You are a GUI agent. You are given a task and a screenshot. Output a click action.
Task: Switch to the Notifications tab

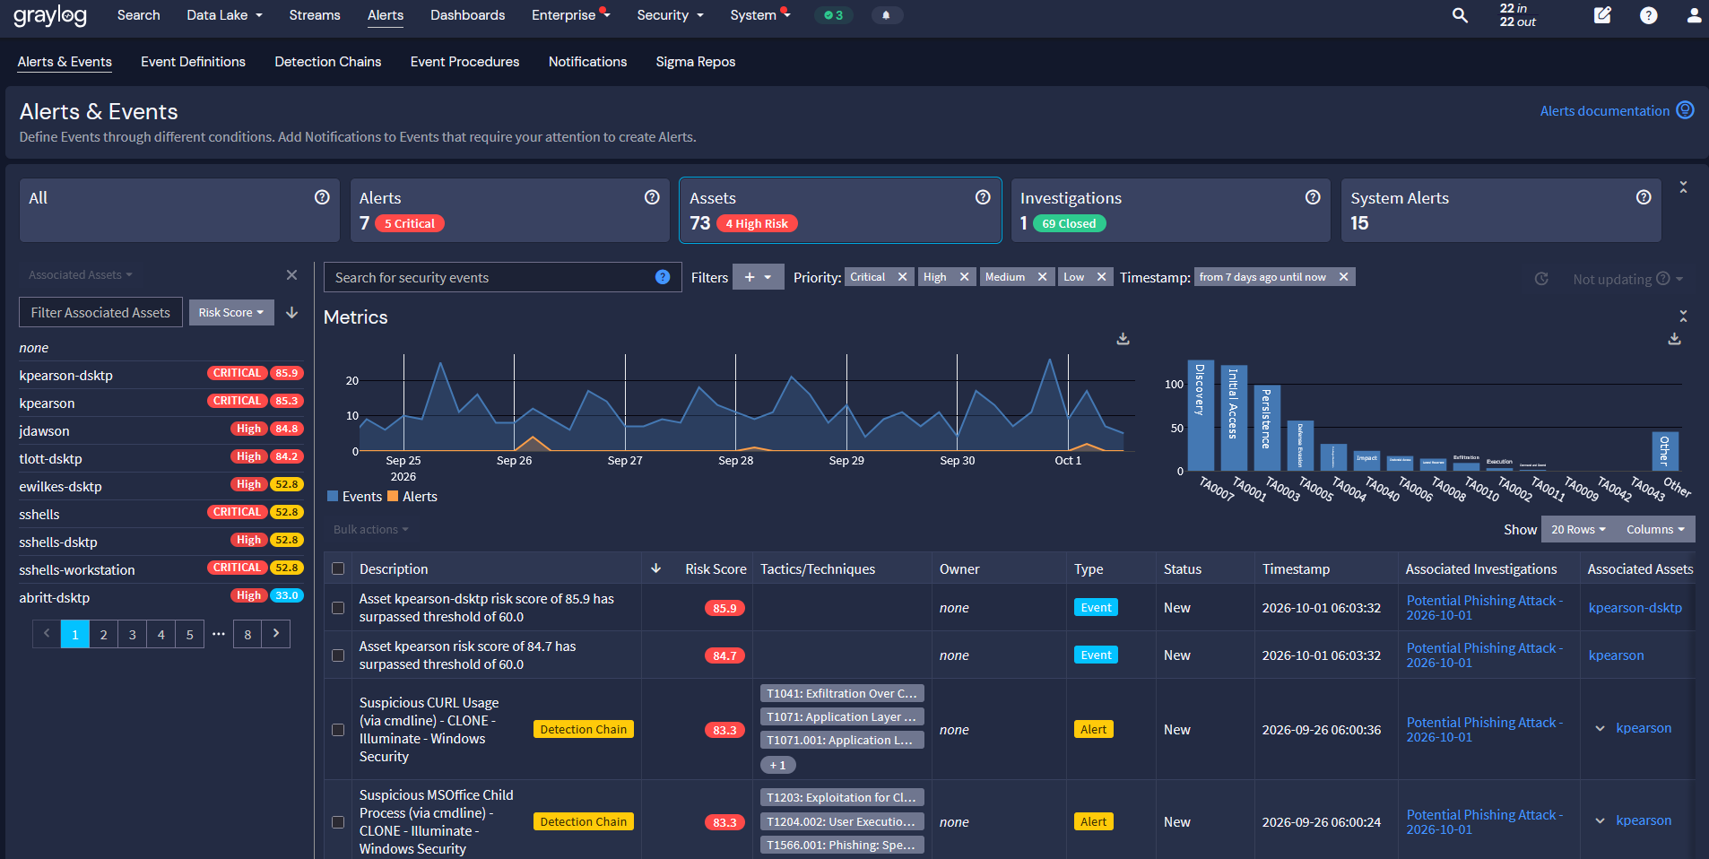[587, 62]
